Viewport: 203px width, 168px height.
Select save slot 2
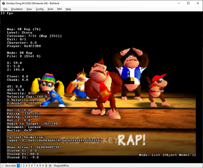click(21, 165)
